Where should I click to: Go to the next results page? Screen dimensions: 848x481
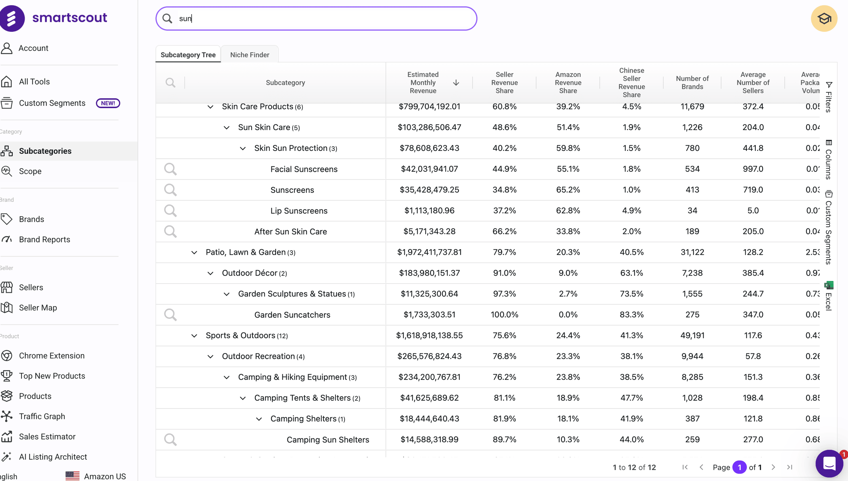773,467
